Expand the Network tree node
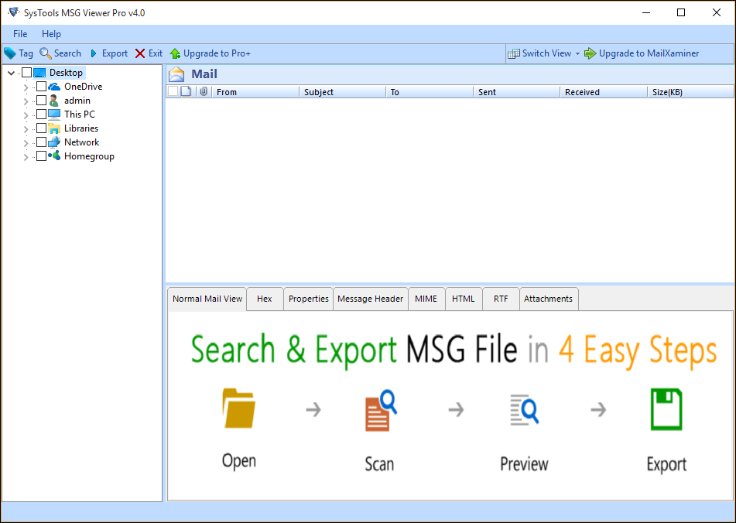Viewport: 736px width, 523px height. point(26,142)
